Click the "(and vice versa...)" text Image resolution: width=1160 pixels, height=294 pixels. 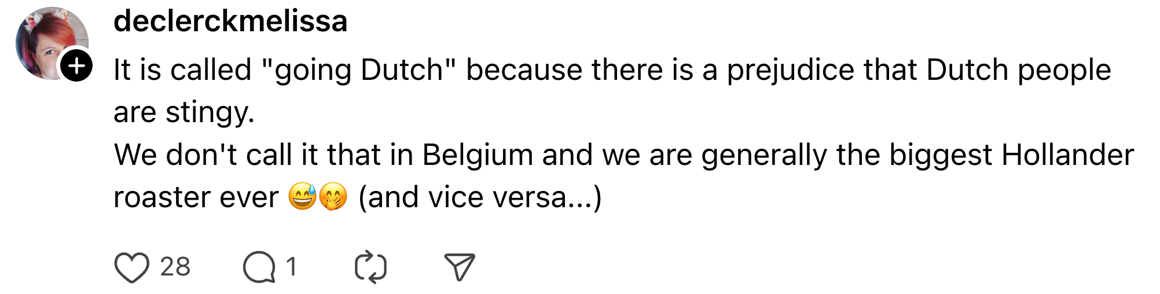coord(480,197)
